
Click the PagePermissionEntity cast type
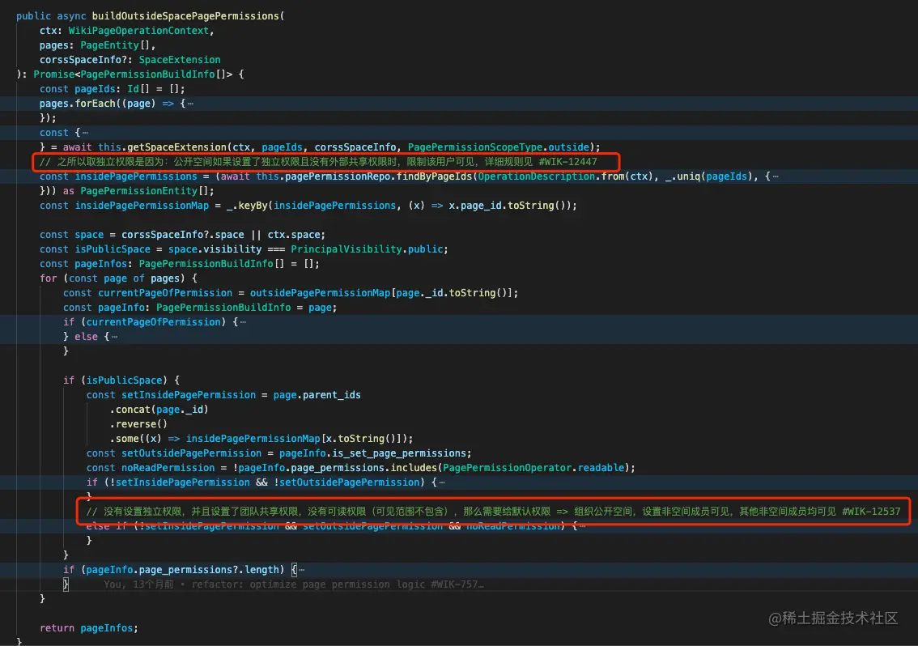click(x=138, y=191)
